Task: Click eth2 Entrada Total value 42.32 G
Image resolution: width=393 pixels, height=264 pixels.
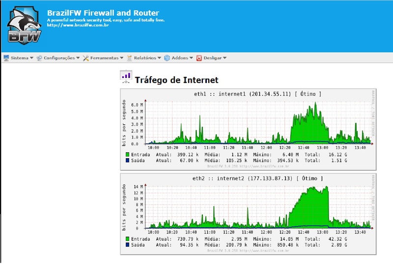Action: coord(338,239)
